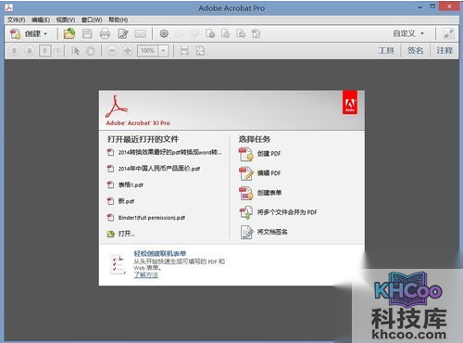
Task: Click the 创建 PDF task icon
Action: click(246, 154)
